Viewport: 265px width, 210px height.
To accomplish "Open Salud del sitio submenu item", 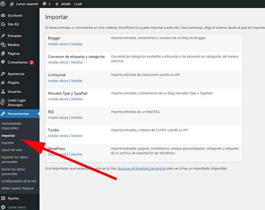I will (x=11, y=150).
